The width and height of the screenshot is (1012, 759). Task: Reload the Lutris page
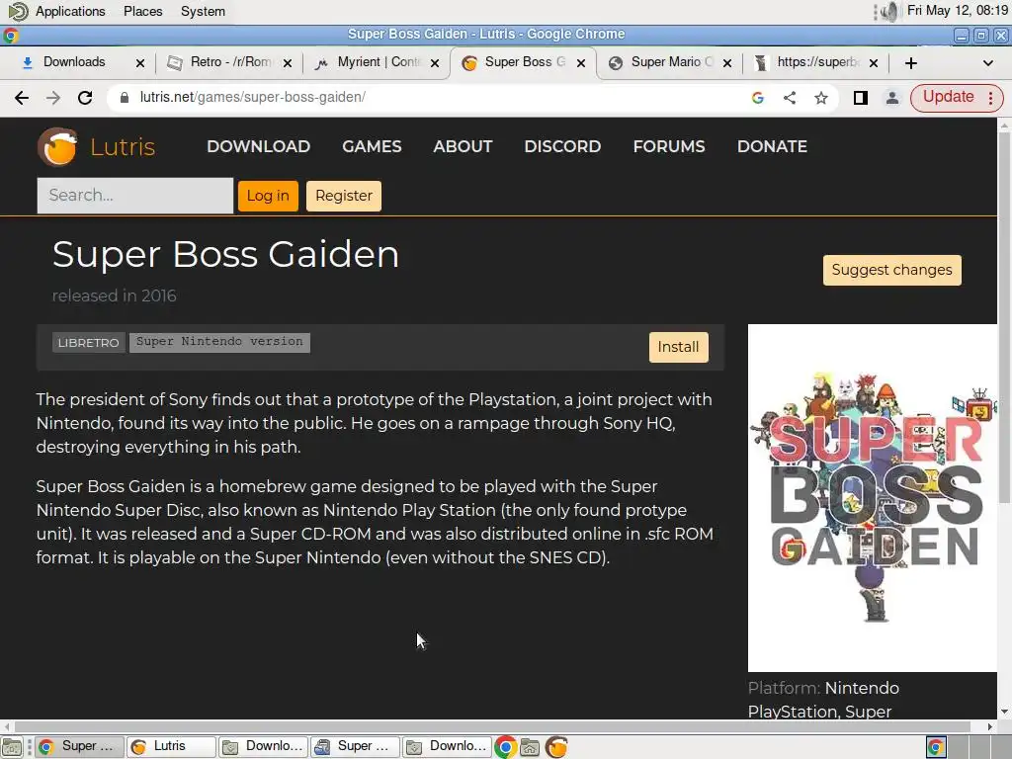[85, 98]
